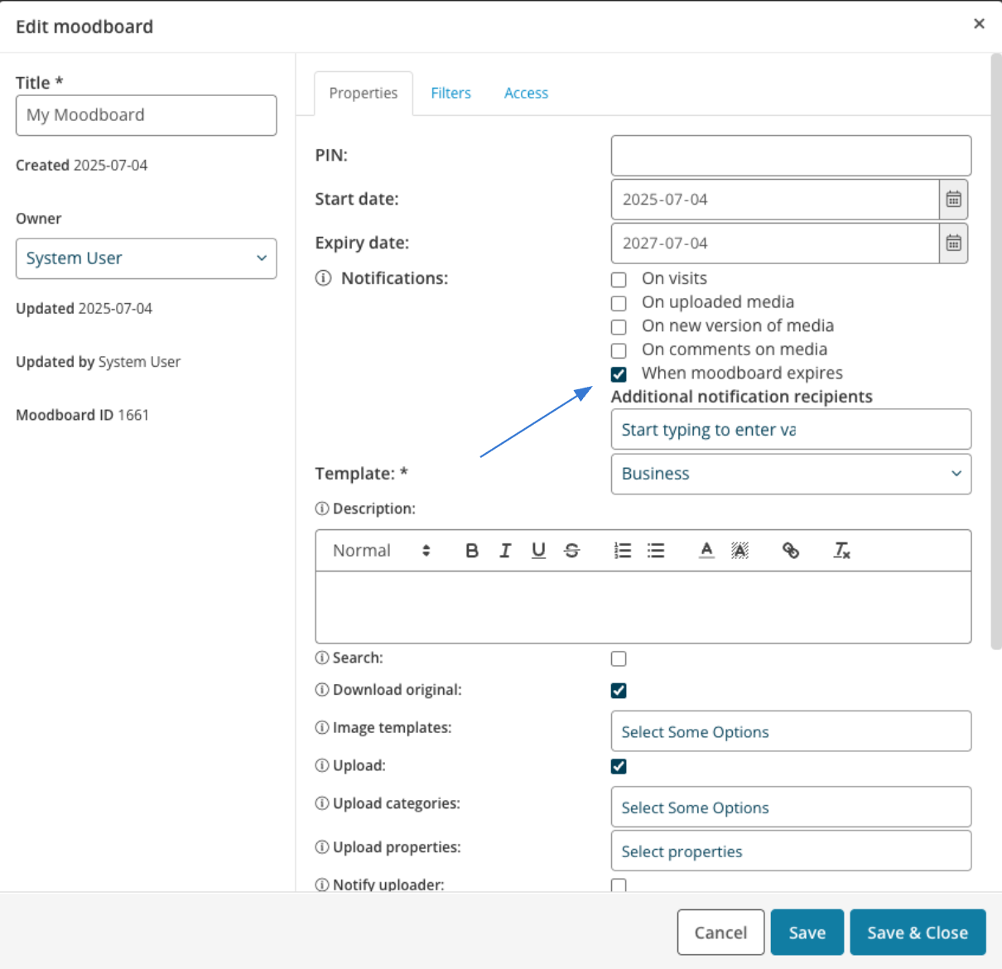The image size is (1002, 969).
Task: Click the Save & Close button
Action: click(918, 933)
